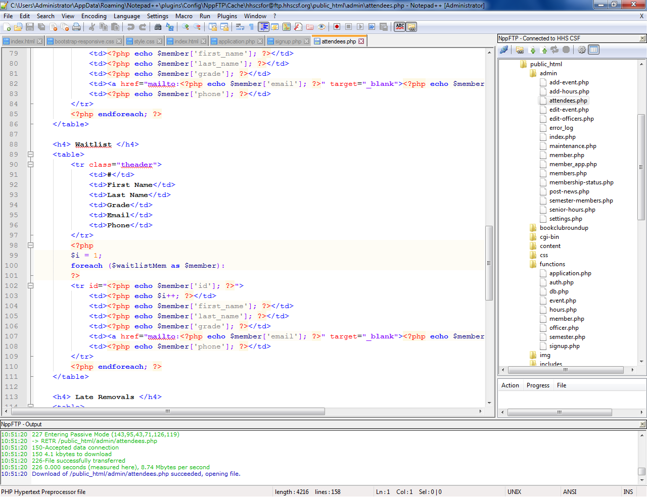Viewport: 647px width, 497px height.
Task: Collapse the code fold at line 89
Action: pyautogui.click(x=30, y=155)
